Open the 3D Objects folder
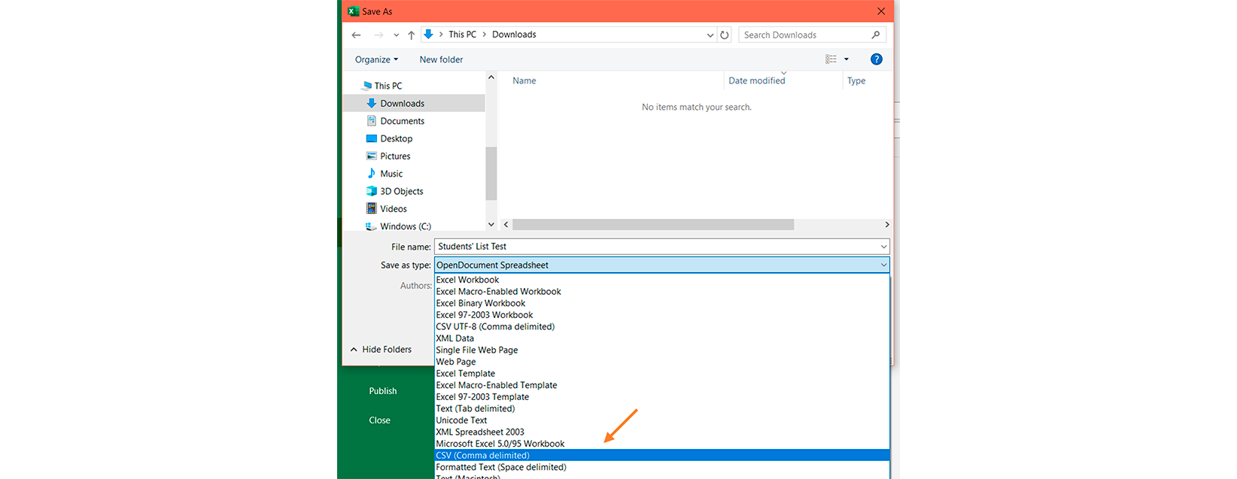Screen dimensions: 1237x479 401,192
